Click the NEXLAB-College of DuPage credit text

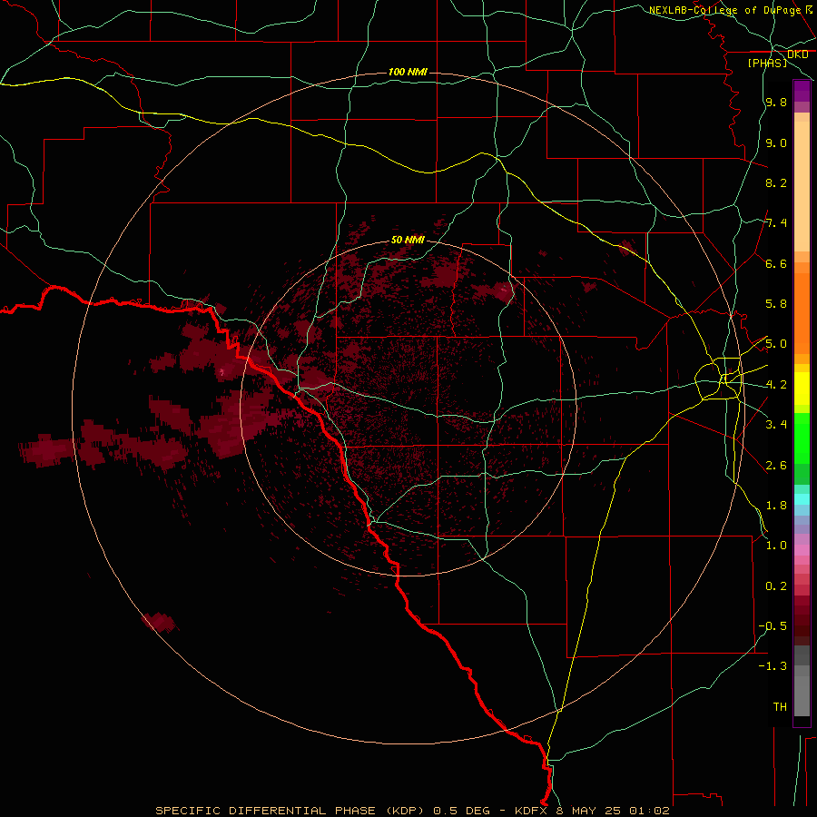[x=724, y=10]
